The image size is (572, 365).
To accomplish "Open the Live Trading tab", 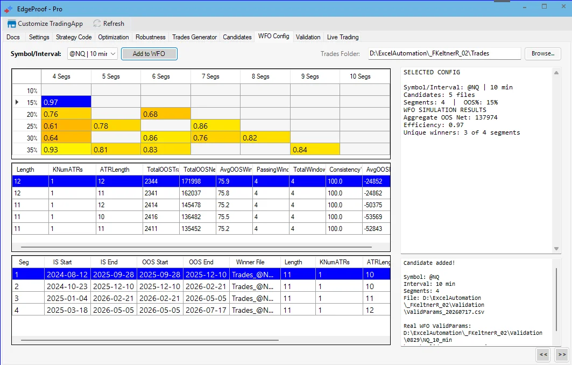I will pos(343,37).
